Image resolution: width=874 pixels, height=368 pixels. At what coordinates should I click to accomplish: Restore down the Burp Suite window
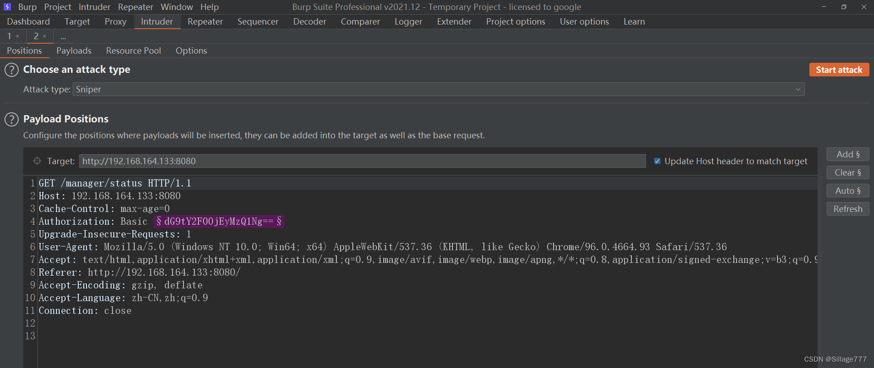pos(844,7)
